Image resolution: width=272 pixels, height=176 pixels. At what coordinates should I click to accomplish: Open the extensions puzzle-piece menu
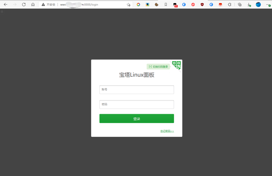229,5
